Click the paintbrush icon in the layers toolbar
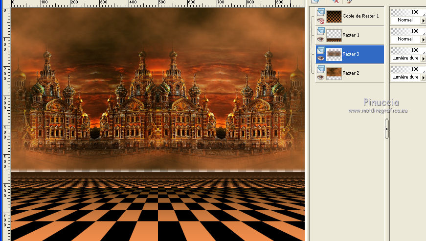Viewport: 426px width, 241px height. 349,1
